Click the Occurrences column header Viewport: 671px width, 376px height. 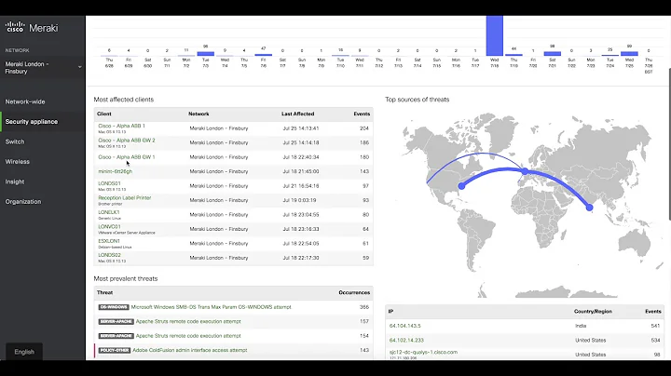[354, 292]
